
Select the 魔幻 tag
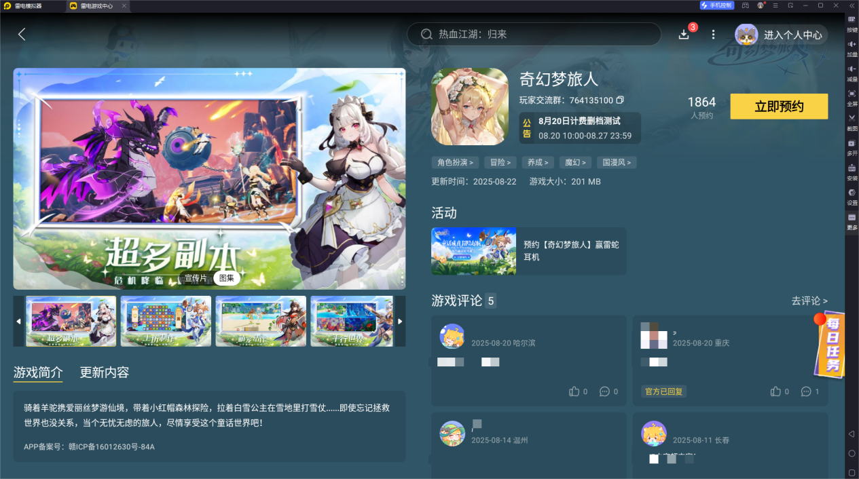[x=575, y=163]
